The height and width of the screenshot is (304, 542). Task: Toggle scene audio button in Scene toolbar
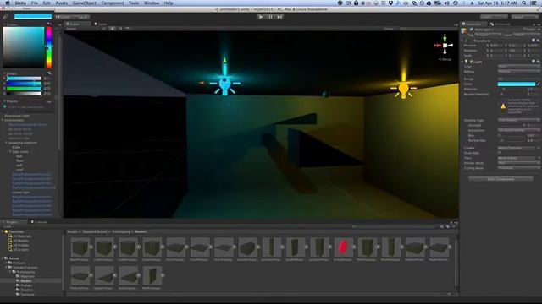pos(120,29)
